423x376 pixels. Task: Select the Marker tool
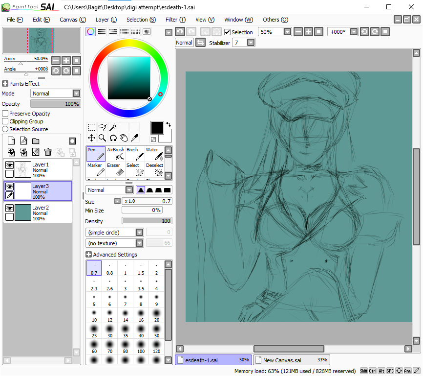[x=96, y=169]
